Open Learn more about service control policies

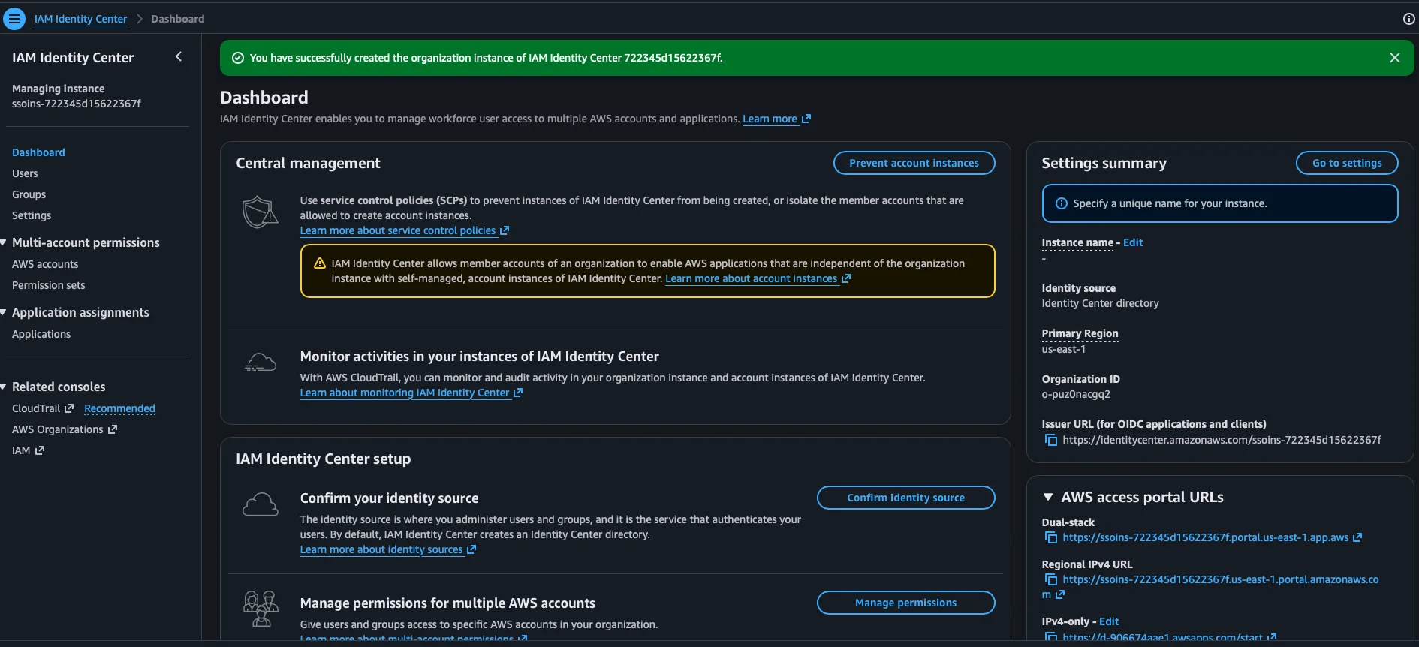[398, 230]
